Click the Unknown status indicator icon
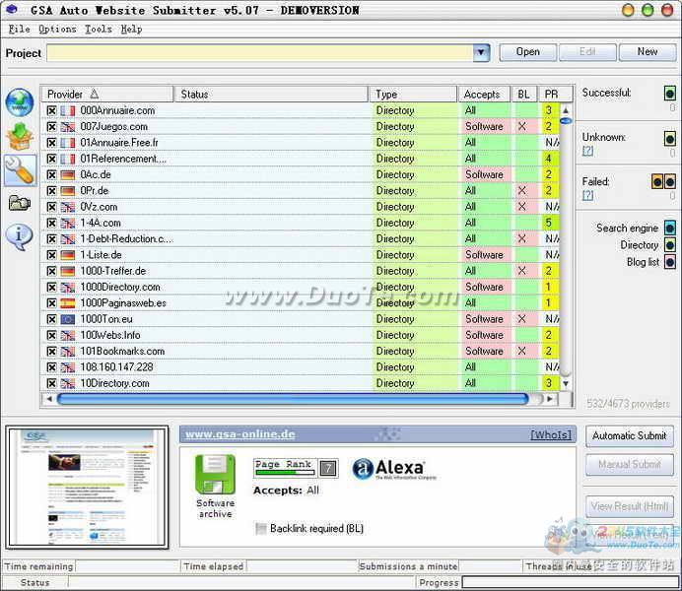 (x=670, y=139)
